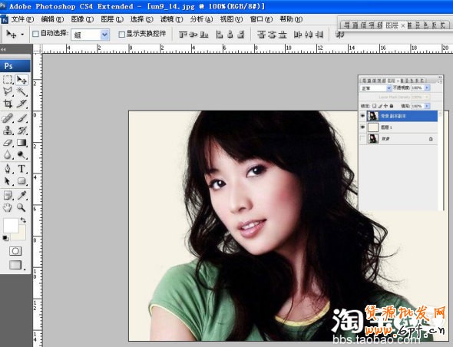Select the Zoom tool
This screenshot has width=453, height=347.
click(x=21, y=207)
